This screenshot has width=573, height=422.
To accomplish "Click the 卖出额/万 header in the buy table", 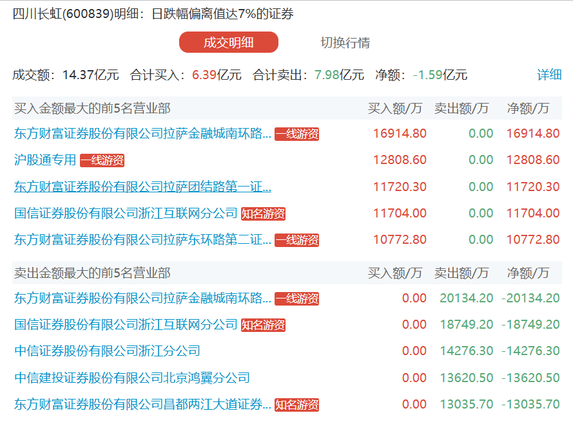I will pyautogui.click(x=461, y=108).
